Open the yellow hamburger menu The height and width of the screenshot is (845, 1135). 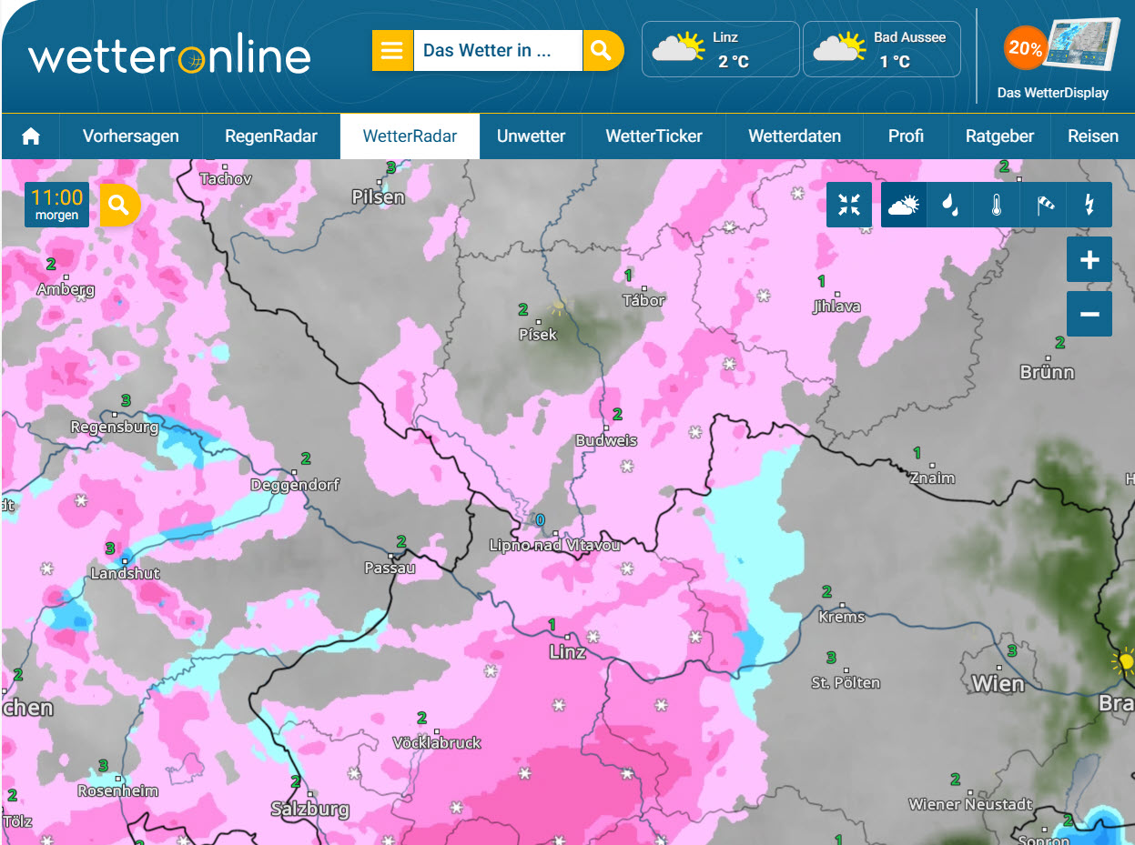392,51
